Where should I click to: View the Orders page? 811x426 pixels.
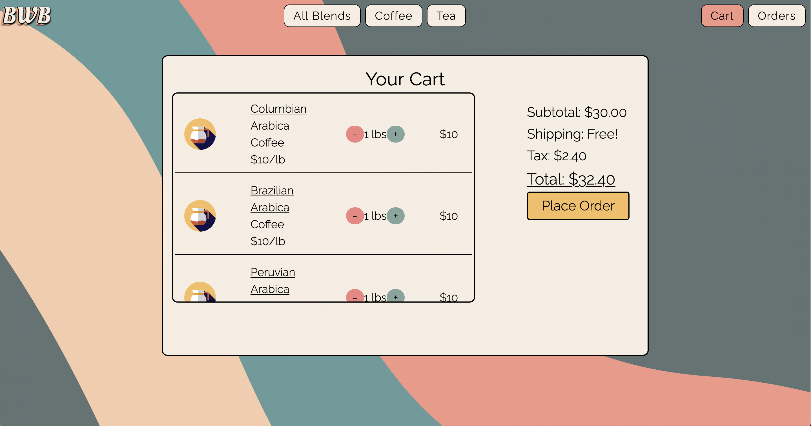tap(776, 16)
